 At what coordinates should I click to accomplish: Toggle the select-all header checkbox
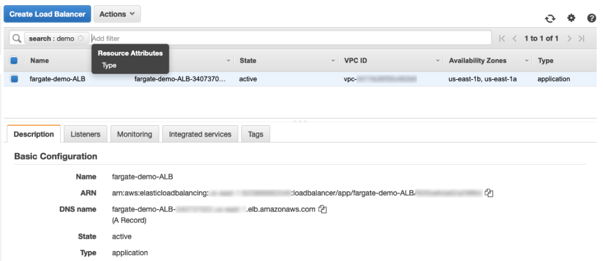[14, 60]
